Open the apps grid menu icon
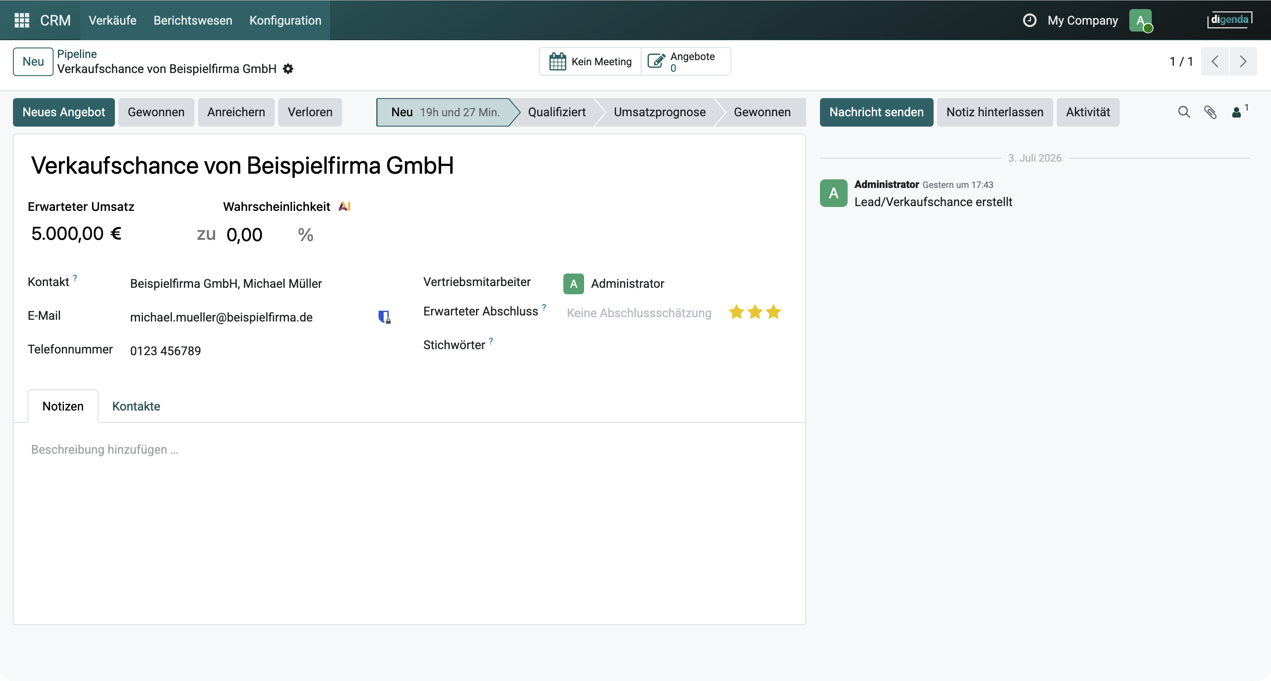This screenshot has height=681, width=1271. (x=22, y=20)
